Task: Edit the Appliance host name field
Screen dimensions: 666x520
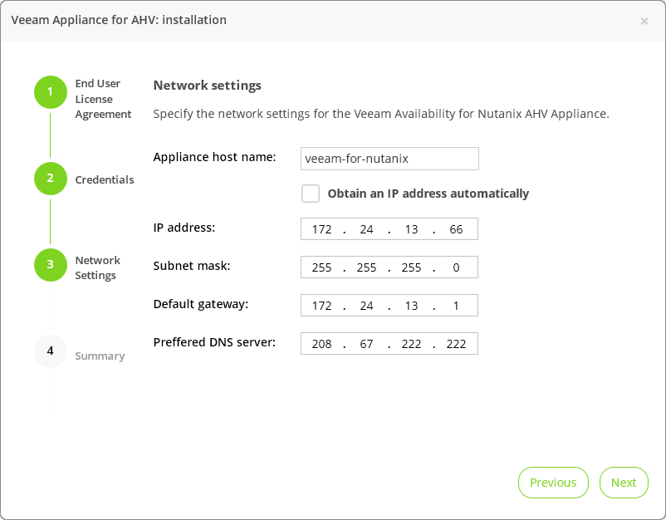Action: pos(389,158)
